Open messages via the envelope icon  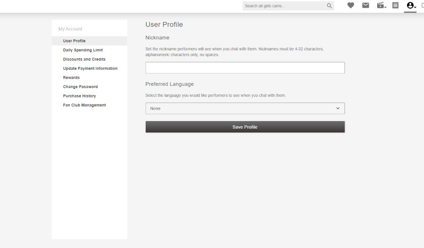366,6
